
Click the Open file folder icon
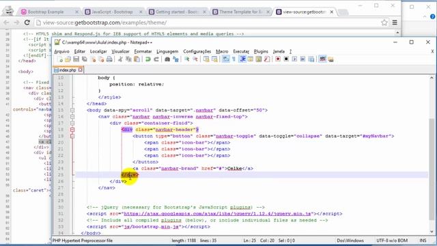68,59
